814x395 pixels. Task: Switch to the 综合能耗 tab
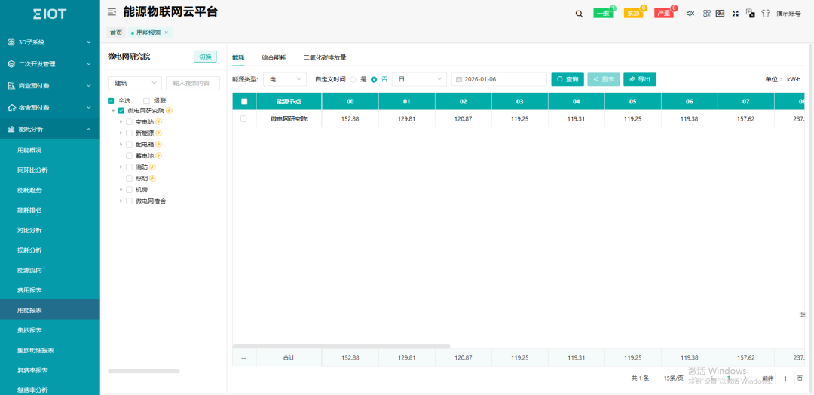pos(274,57)
